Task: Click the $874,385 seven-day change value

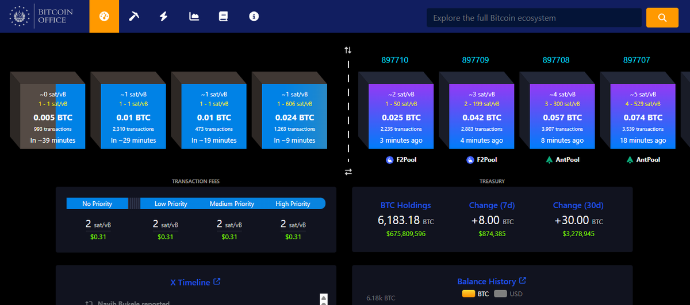Action: pos(492,234)
